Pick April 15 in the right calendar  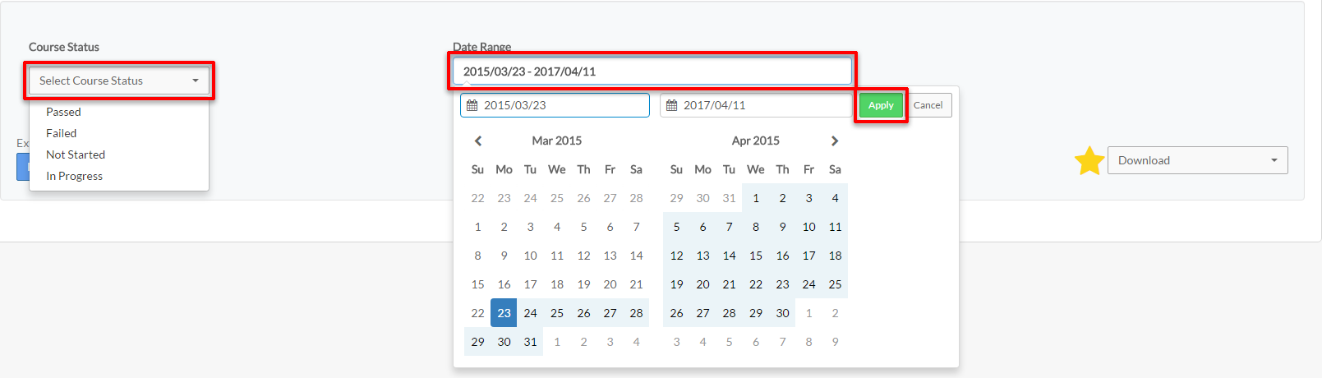(x=756, y=256)
